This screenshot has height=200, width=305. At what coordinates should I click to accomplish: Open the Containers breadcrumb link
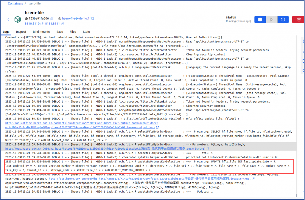pos(15,4)
